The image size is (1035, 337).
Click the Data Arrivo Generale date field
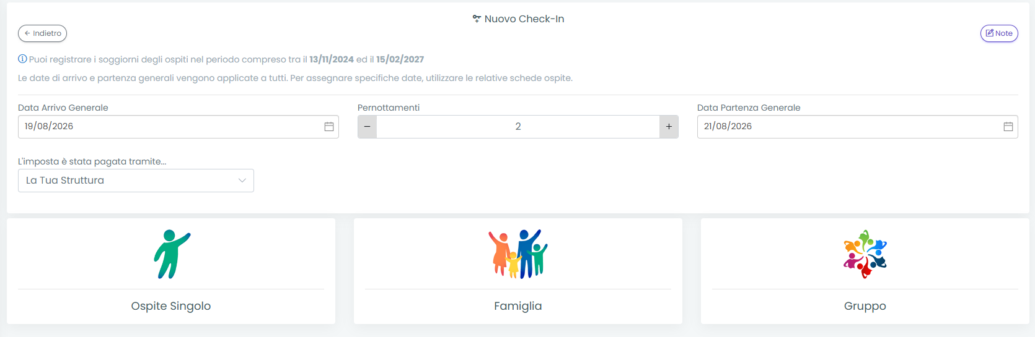click(178, 127)
